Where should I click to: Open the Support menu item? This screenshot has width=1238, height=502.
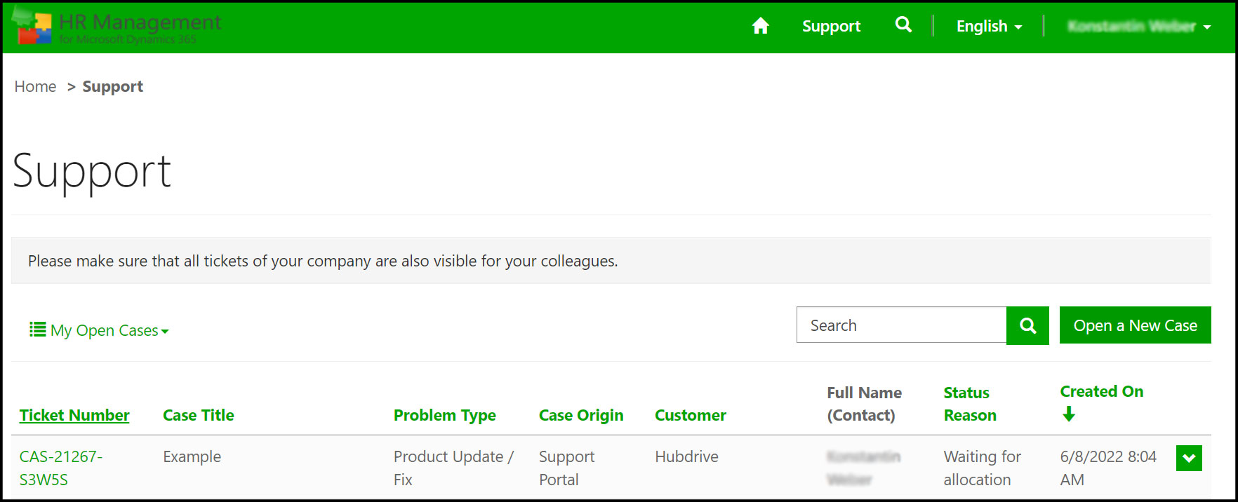coord(831,27)
